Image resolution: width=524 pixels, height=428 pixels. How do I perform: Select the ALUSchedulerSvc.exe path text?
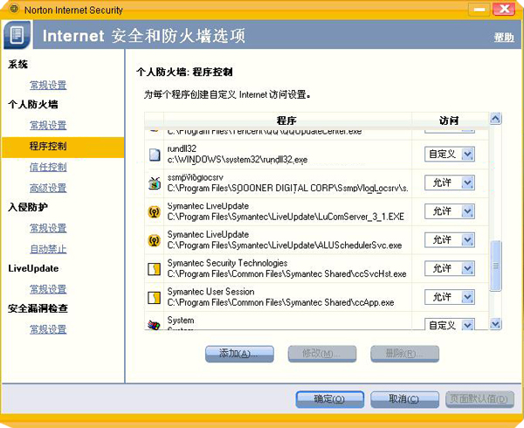coord(285,245)
